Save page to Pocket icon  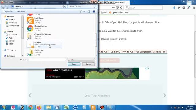point(117,8)
